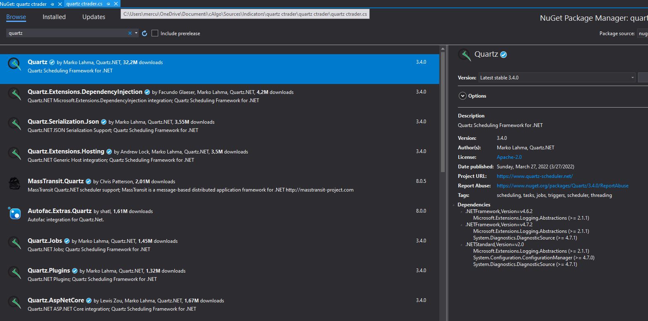This screenshot has width=648, height=321.
Task: Select the MassTransit.Quartz package name
Action: (55, 181)
